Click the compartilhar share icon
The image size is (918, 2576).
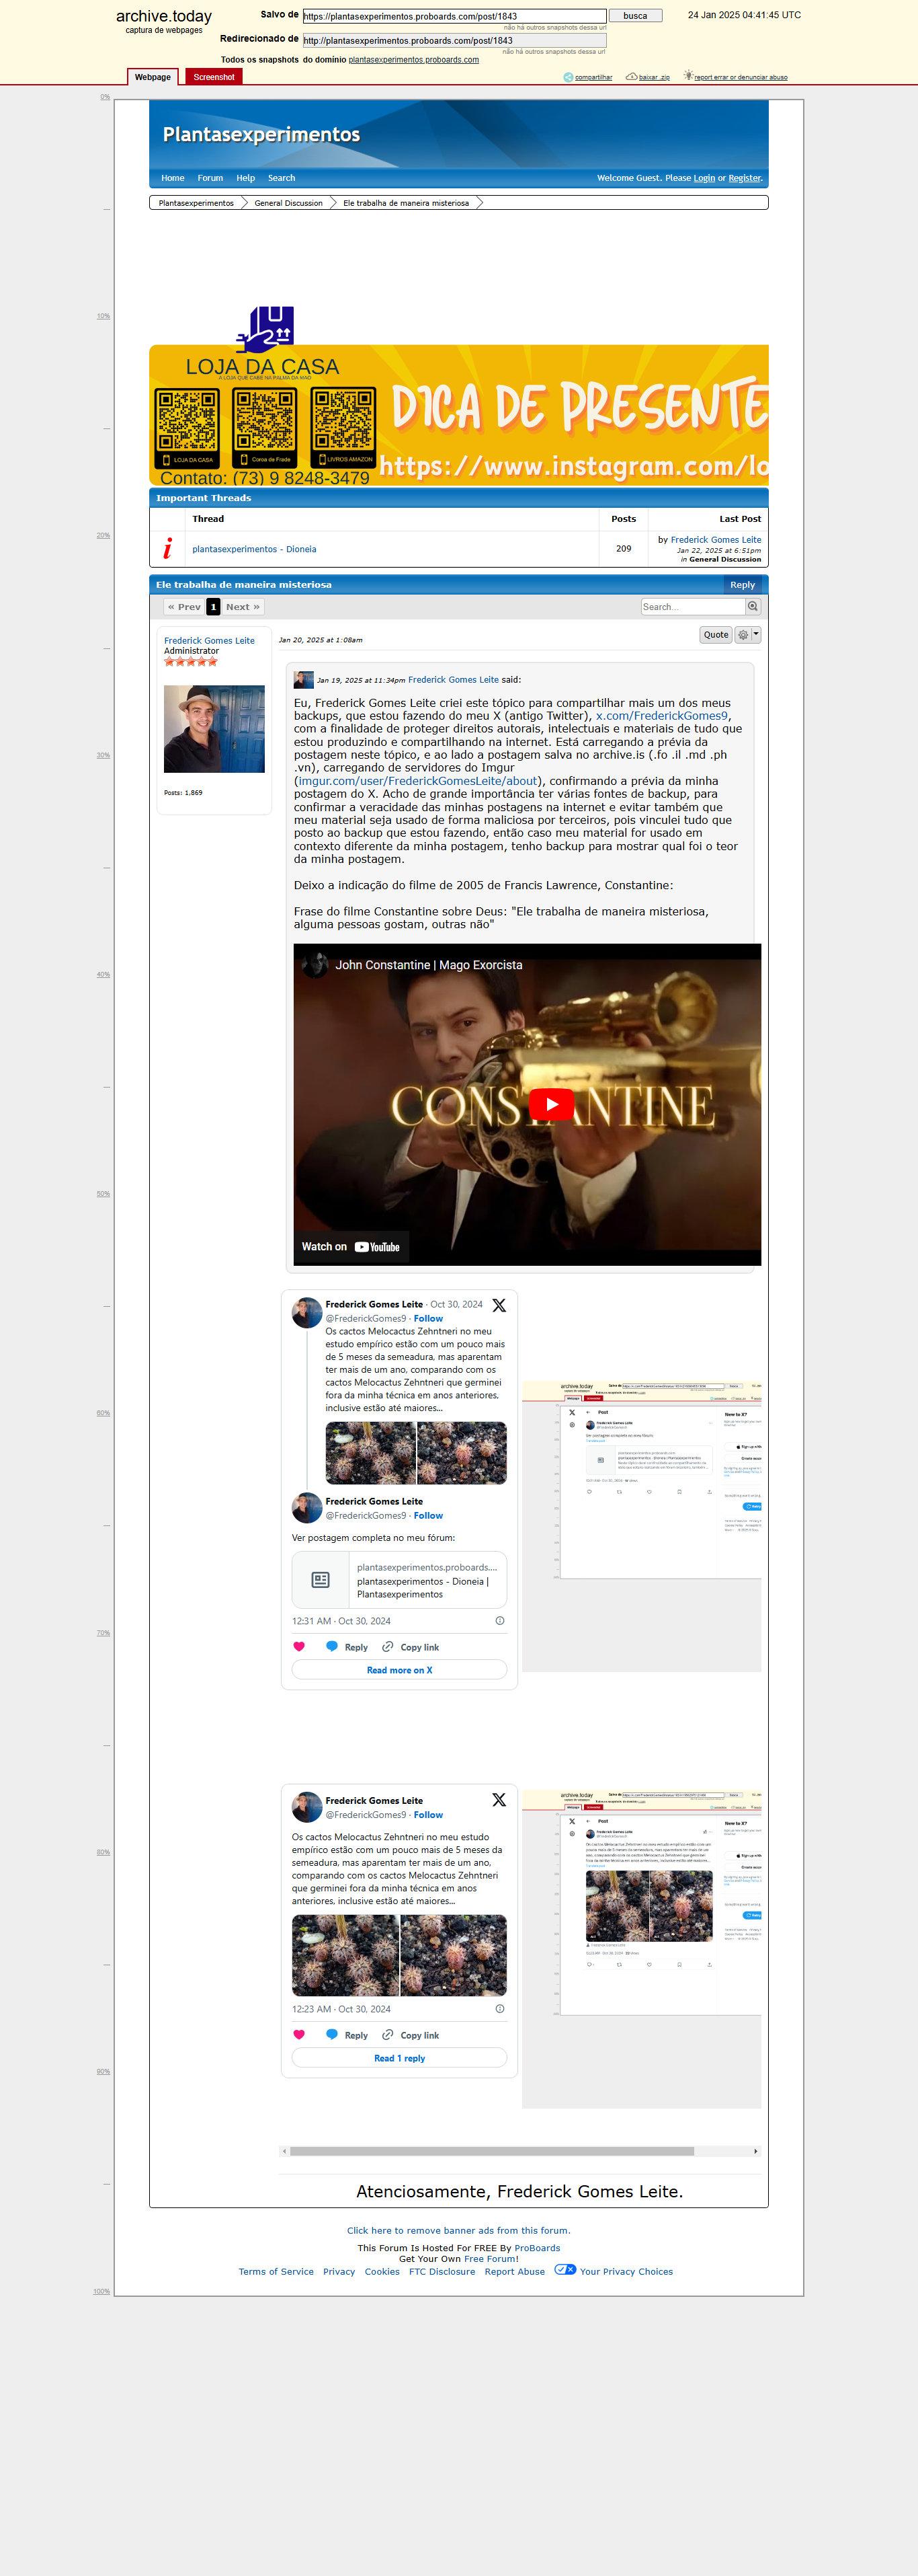(569, 77)
